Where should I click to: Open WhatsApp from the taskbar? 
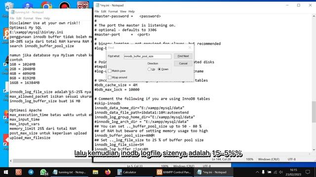click(43, 172)
